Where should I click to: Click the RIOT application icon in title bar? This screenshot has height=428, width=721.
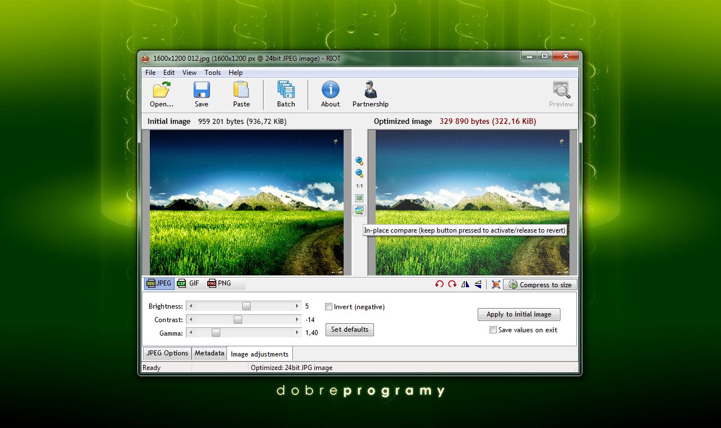click(145, 58)
